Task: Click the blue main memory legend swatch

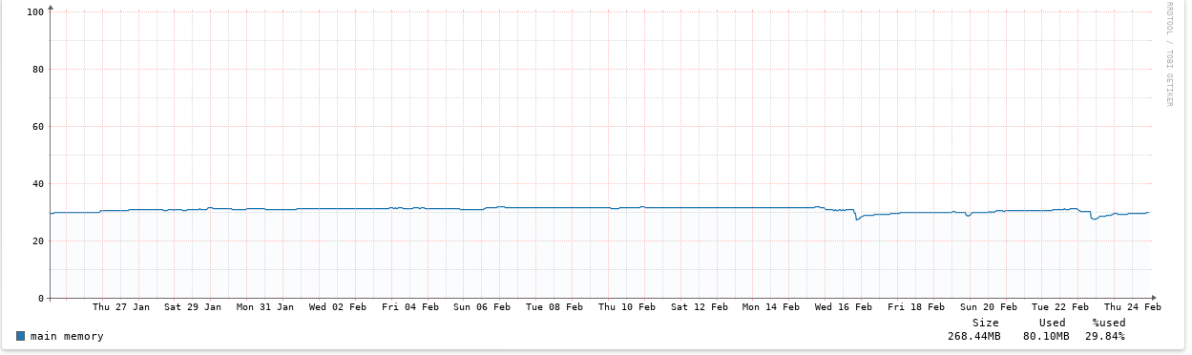Action: (x=21, y=336)
